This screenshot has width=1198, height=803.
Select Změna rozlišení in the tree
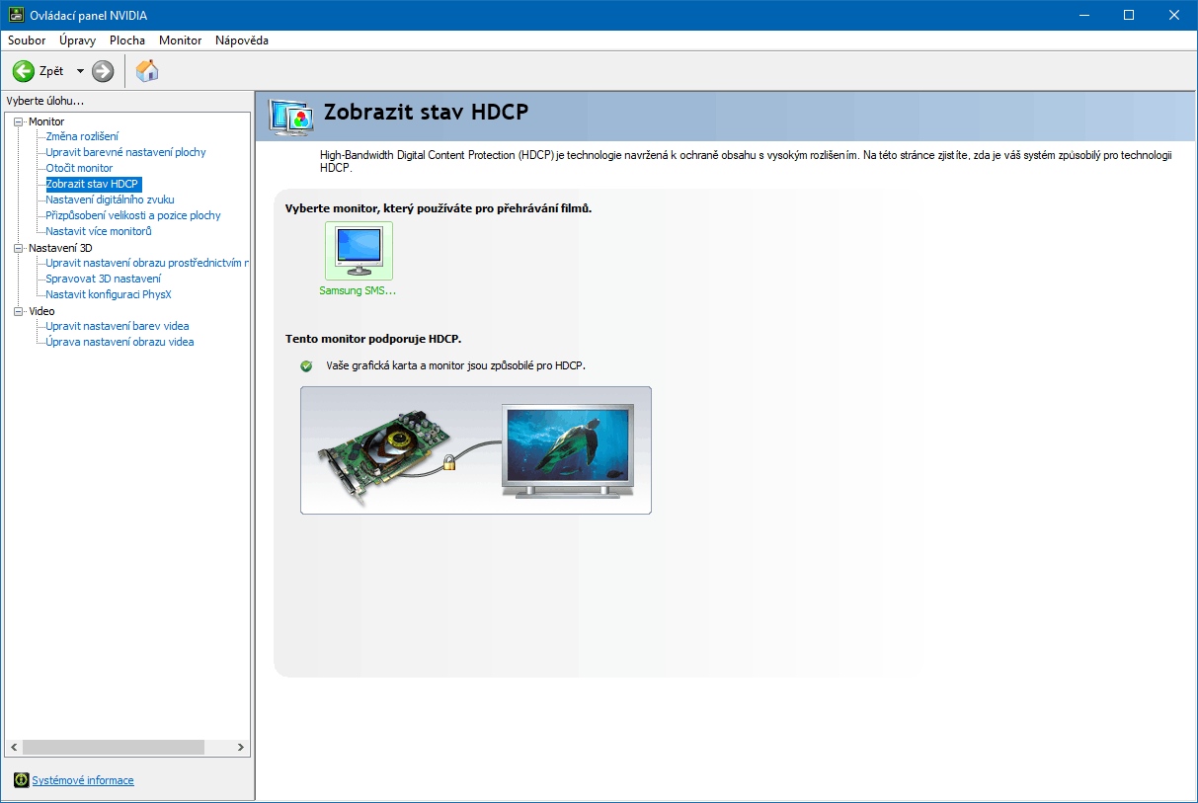coord(82,136)
